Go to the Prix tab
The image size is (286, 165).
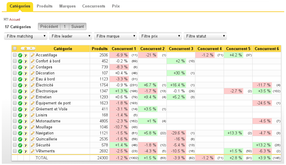tap(116, 6)
